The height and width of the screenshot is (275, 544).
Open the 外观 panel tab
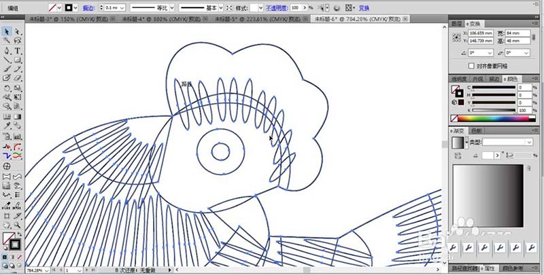[x=477, y=79]
